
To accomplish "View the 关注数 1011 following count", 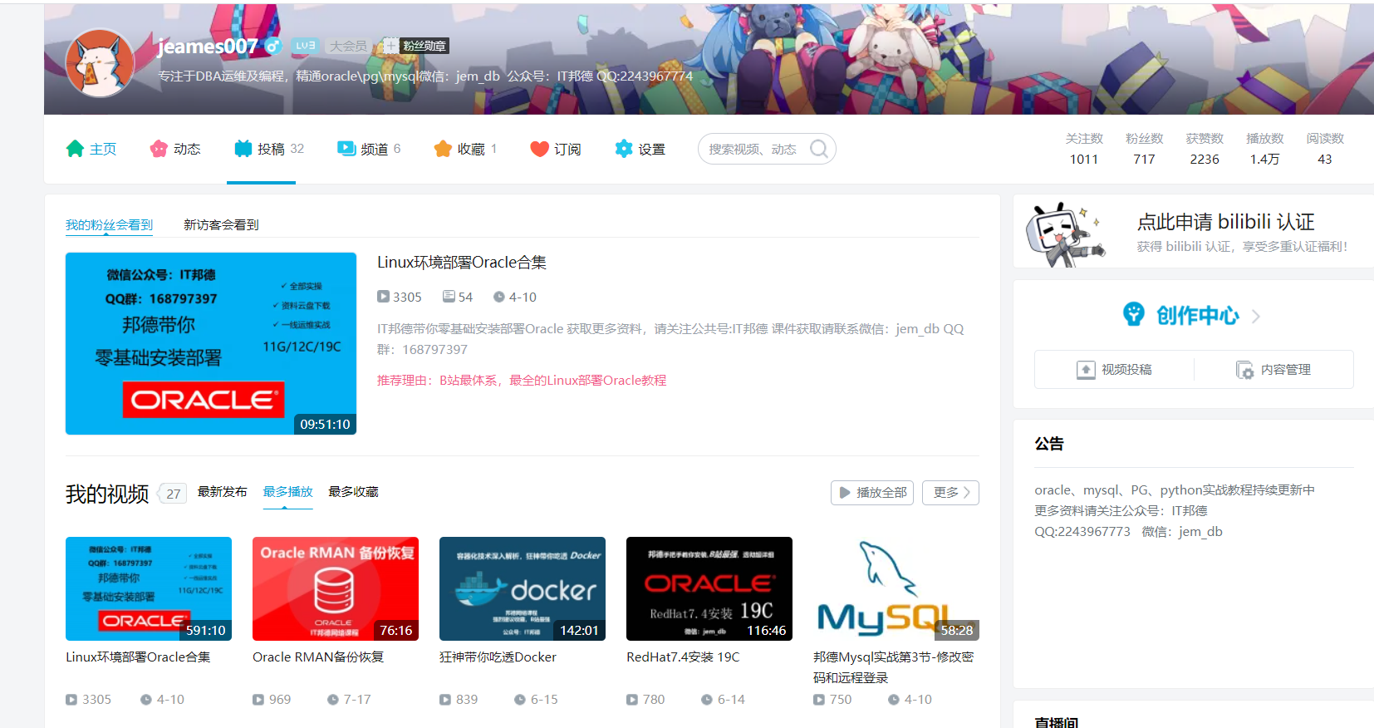I will 1084,149.
